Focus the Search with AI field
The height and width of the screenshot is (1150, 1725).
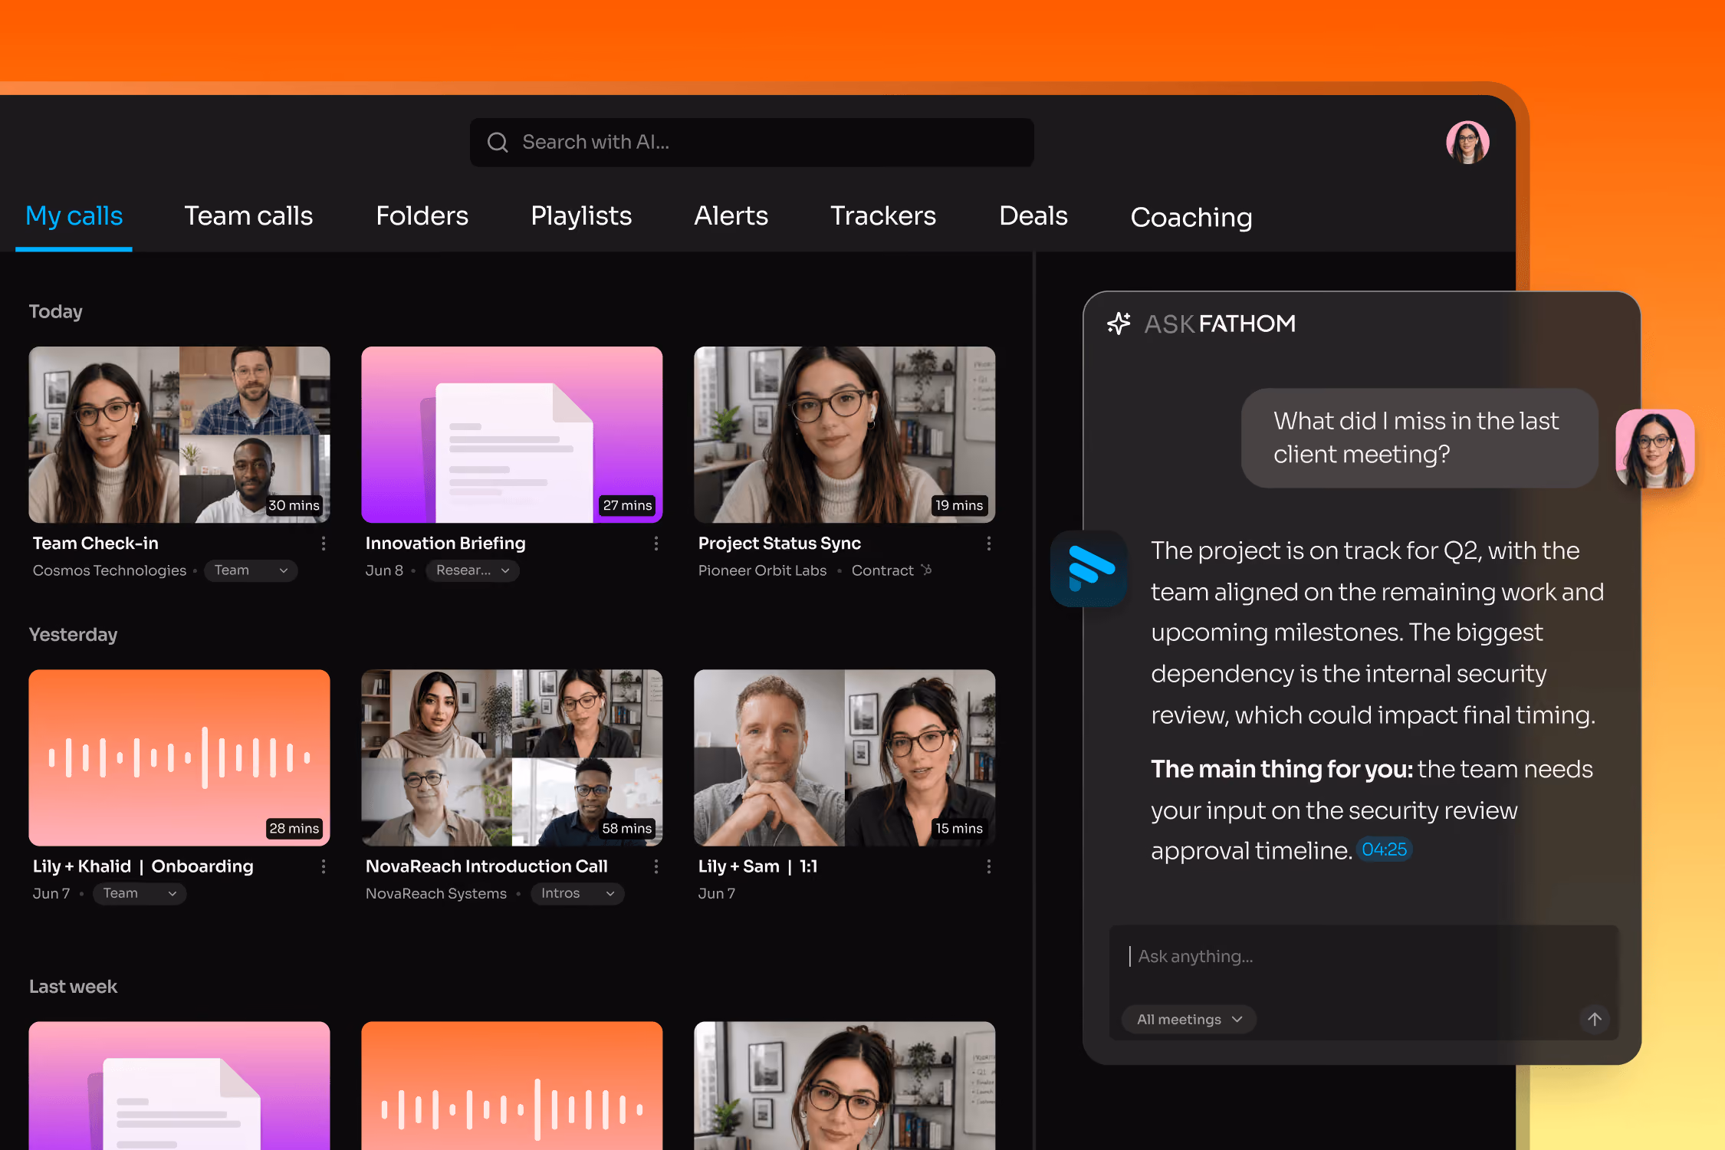coord(751,143)
